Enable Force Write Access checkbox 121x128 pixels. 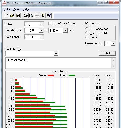(x=50, y=23)
